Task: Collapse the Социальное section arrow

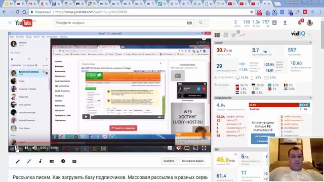Action: pyautogui.click(x=310, y=98)
